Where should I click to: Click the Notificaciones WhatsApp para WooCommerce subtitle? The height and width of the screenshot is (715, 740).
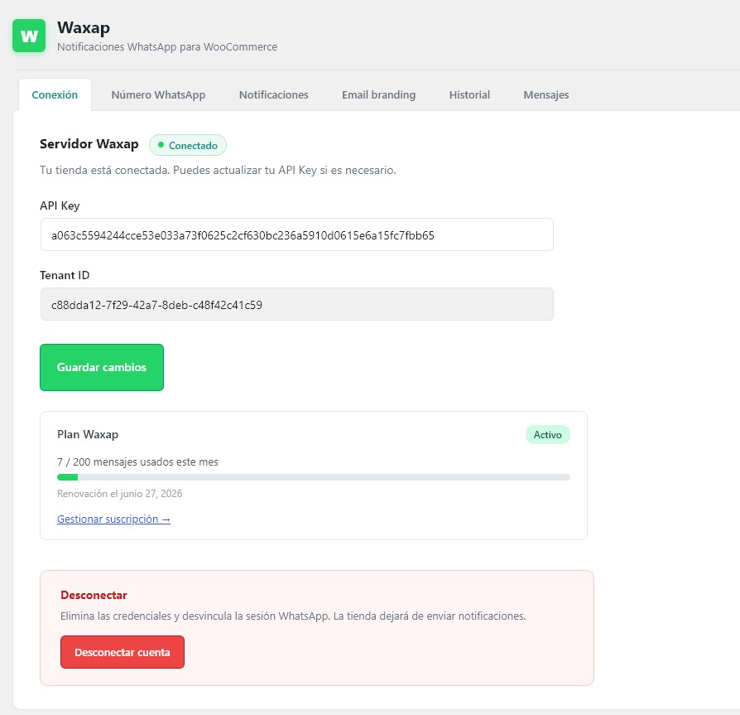[x=167, y=46]
